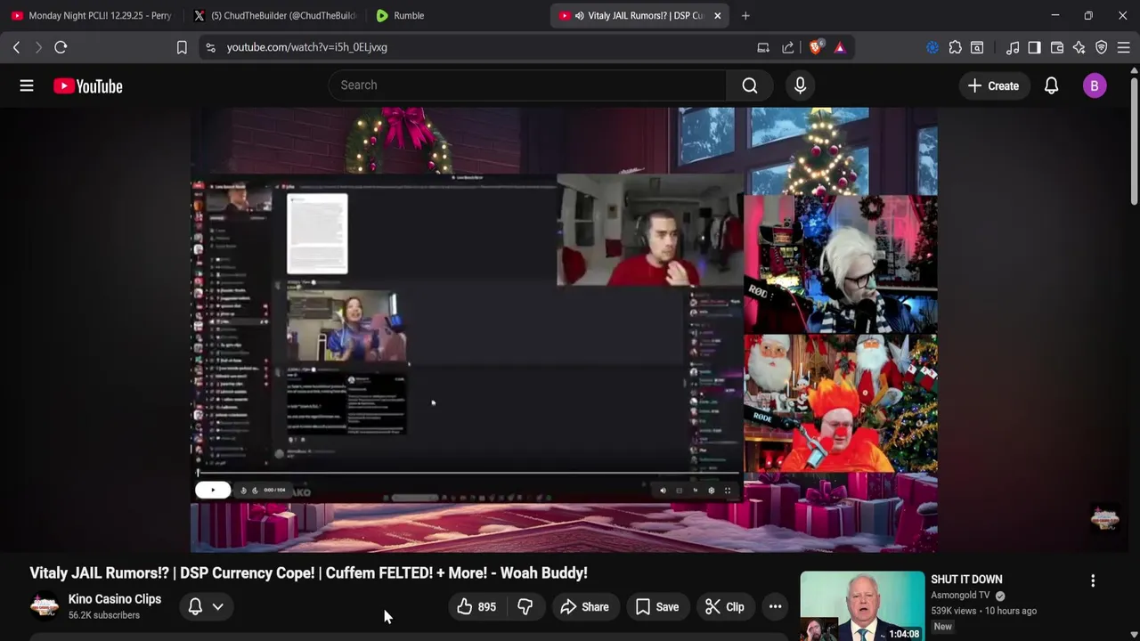The image size is (1140, 641).
Task: Toggle Brave Shields lion icon
Action: coord(815,47)
